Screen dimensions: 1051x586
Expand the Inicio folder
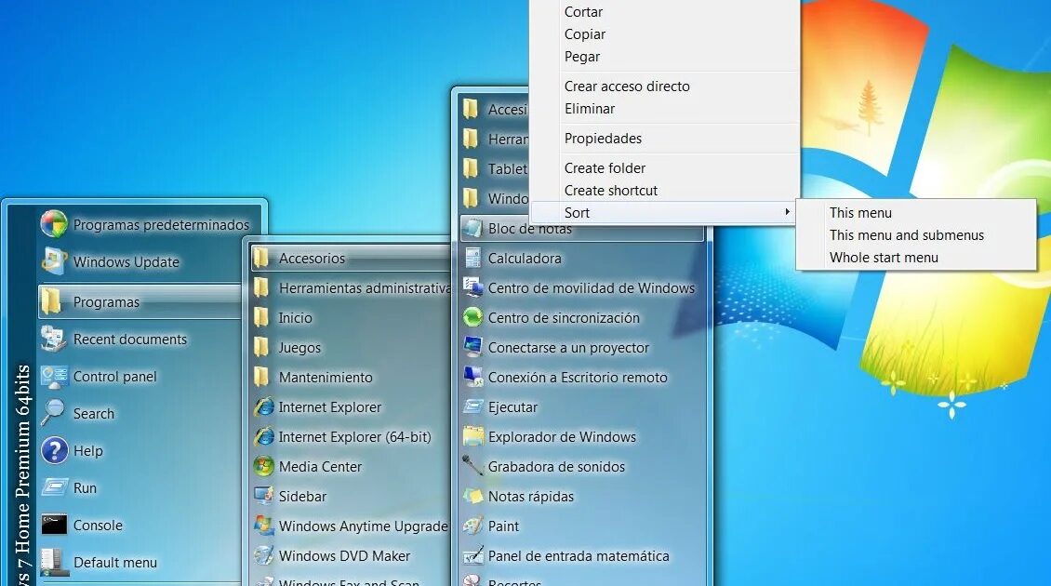tap(352, 317)
